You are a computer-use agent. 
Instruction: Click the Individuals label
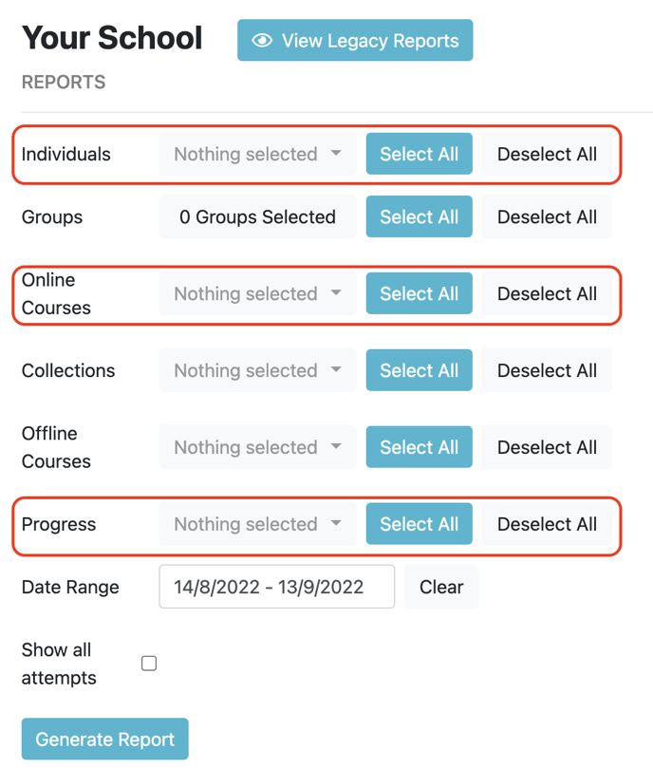point(66,154)
